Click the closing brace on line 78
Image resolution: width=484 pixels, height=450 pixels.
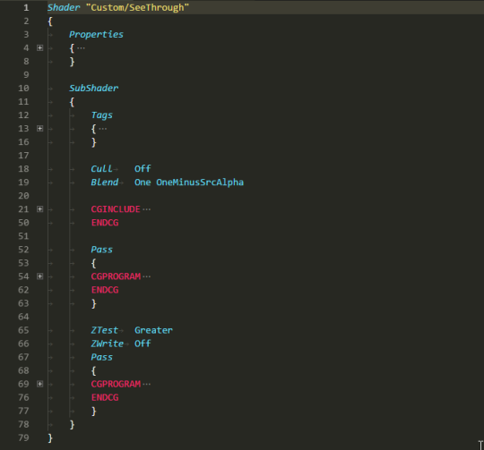pyautogui.click(x=72, y=425)
